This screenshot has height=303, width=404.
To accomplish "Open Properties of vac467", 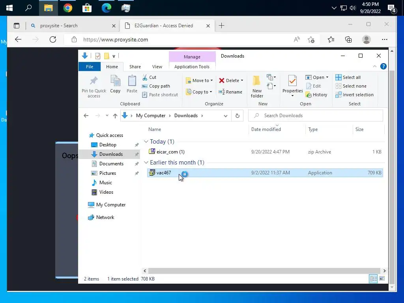I will coord(292,86).
